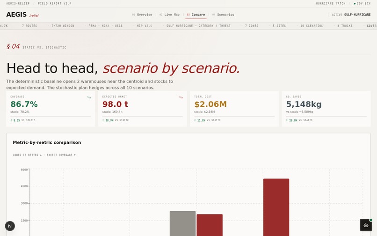The height and width of the screenshot is (236, 377).
Task: Click the HURRICANE WATCH header text
Action: point(331,4)
